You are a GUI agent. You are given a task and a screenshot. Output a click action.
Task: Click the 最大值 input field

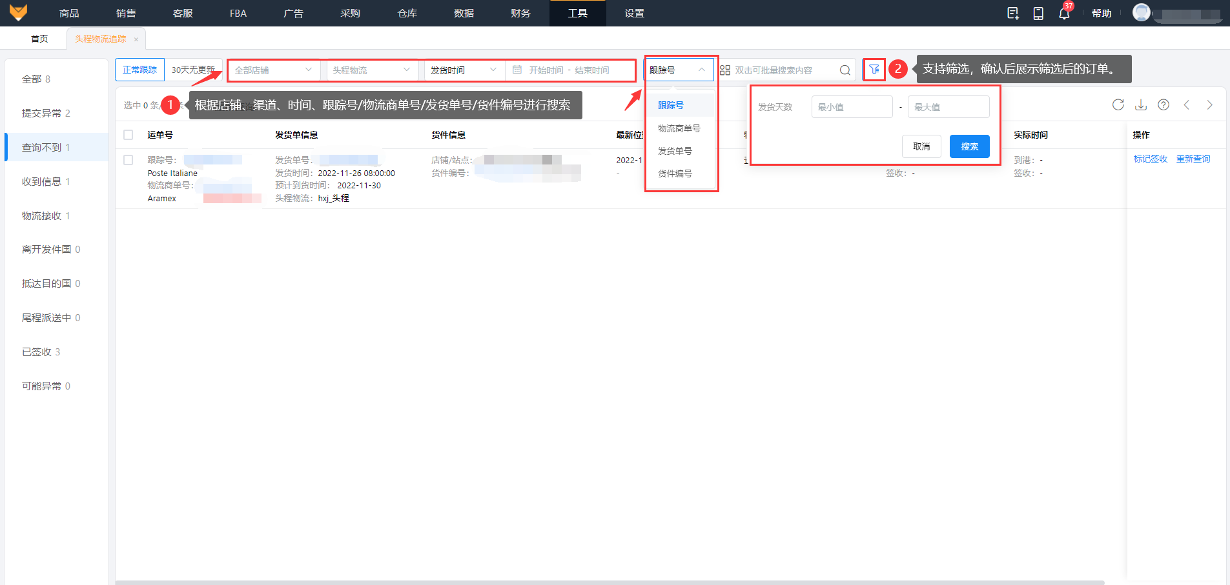coord(948,107)
